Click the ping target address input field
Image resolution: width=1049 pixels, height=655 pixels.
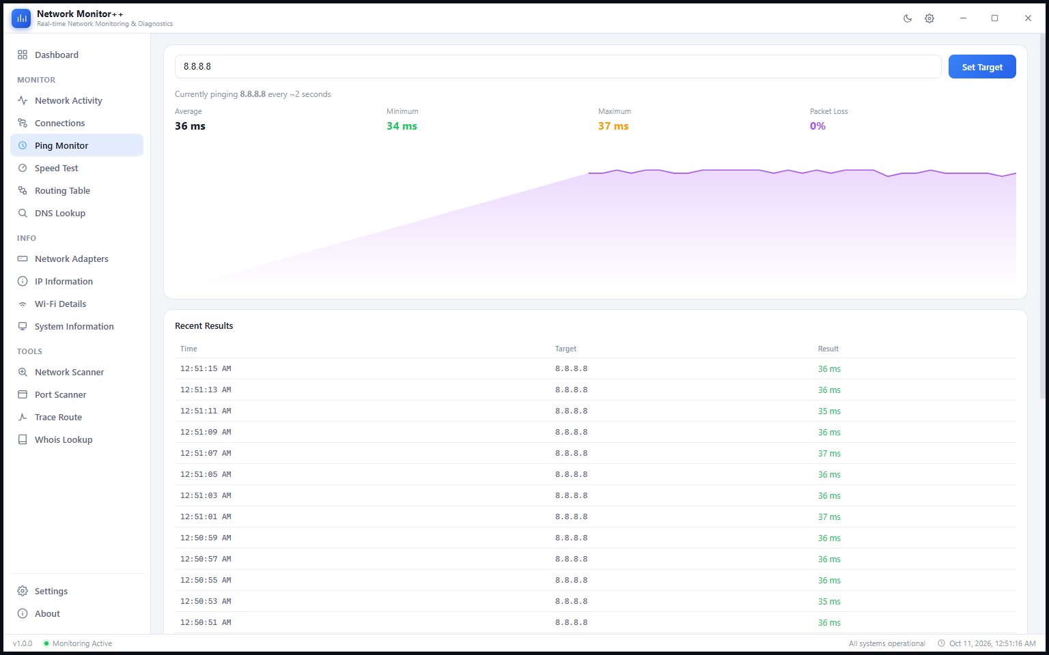558,67
